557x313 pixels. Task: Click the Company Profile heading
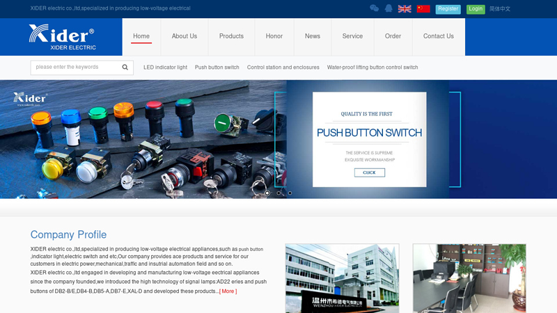coord(68,234)
